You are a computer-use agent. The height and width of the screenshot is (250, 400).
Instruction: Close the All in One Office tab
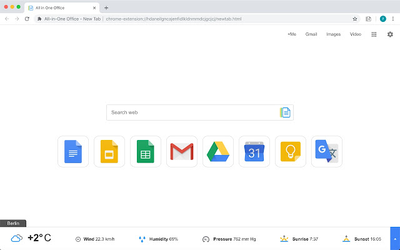coord(94,8)
